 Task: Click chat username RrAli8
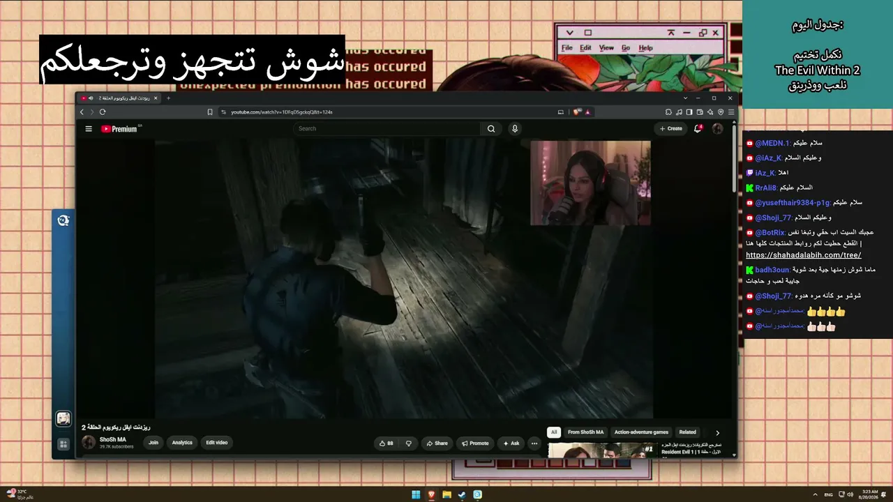point(767,188)
